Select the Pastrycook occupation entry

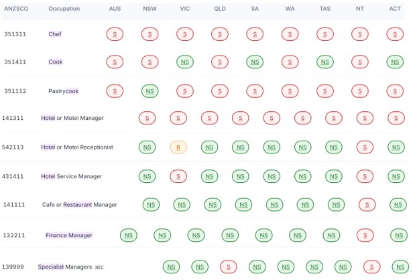63,90
